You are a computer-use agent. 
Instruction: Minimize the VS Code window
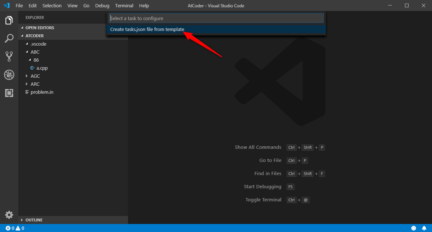(390, 5)
